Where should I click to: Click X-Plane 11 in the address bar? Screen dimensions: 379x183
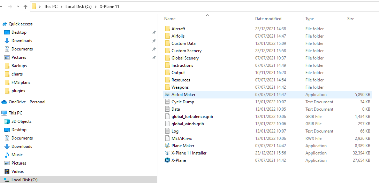pos(109,7)
